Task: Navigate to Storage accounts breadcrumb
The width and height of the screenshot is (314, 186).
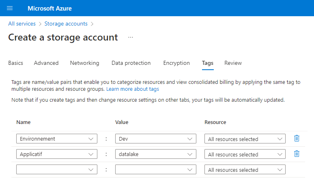Action: (66, 24)
